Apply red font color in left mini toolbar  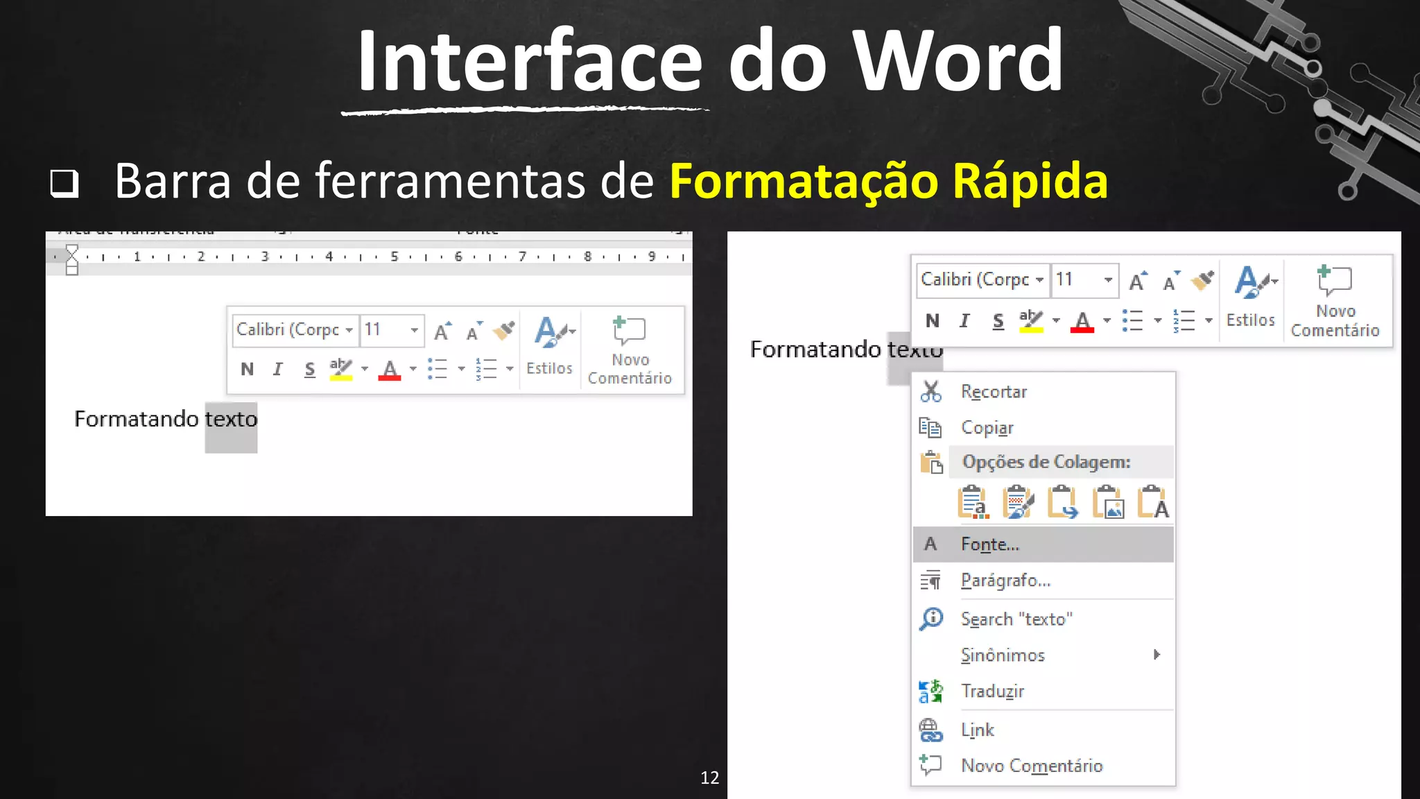click(390, 369)
